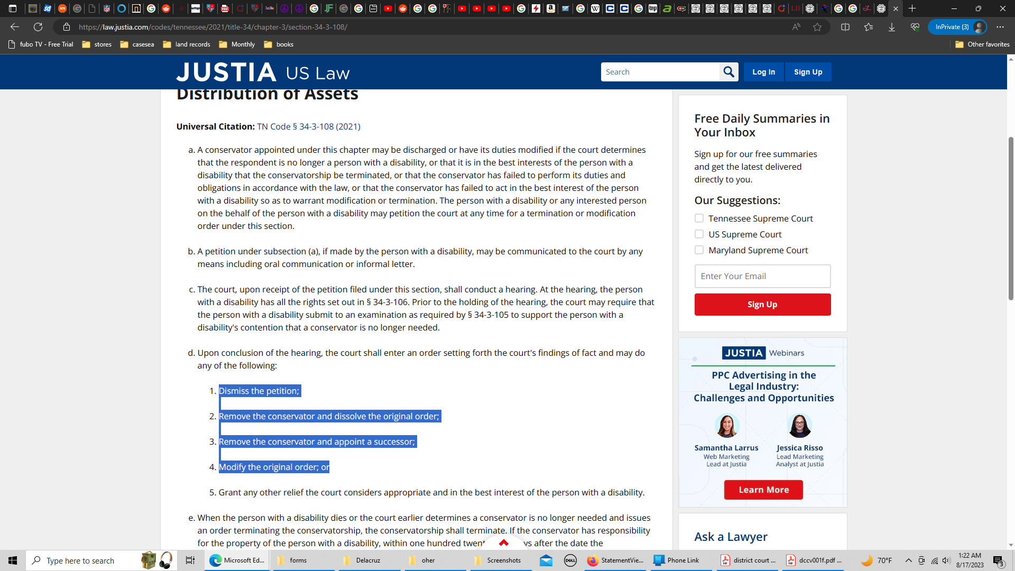Open the tab actions menu icon
The image size is (1015, 571).
(x=13, y=8)
